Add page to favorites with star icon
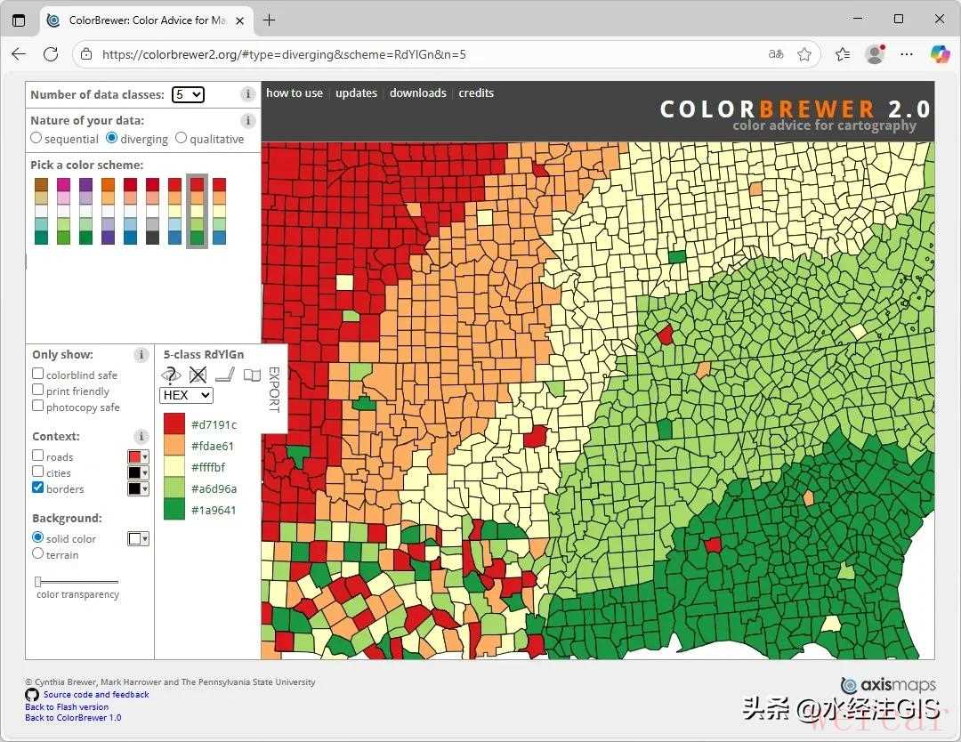Screen dimensions: 961x742 [804, 54]
